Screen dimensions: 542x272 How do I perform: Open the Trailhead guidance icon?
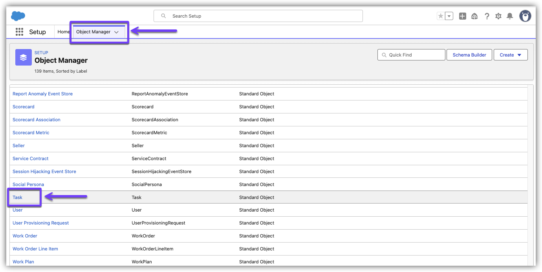click(474, 16)
